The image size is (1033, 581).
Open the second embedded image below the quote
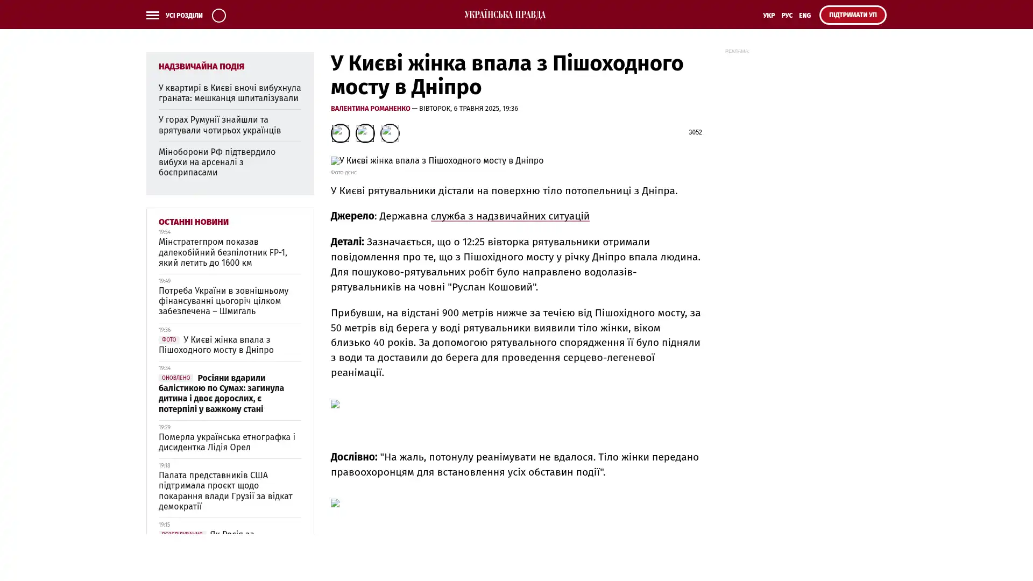click(x=335, y=503)
